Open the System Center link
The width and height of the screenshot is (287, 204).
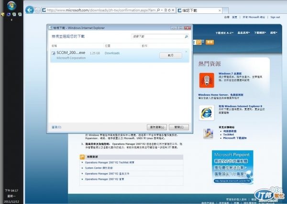[99, 168]
